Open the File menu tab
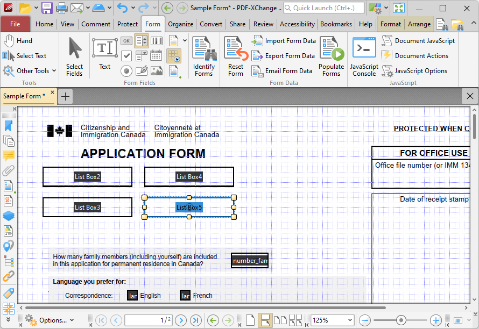Viewport: 479px width, 329px height. [x=15, y=24]
